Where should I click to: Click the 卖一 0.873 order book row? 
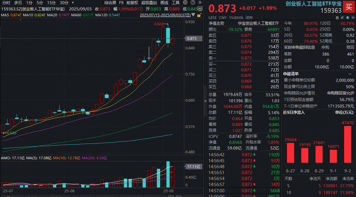point(244,58)
